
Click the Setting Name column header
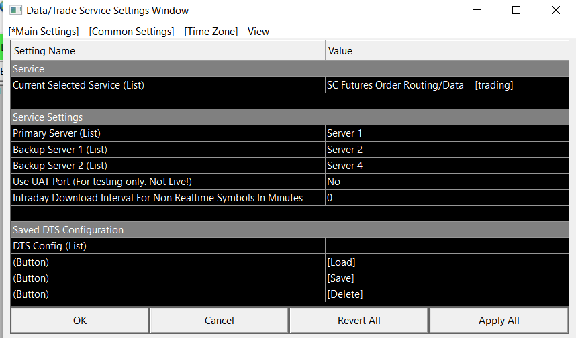(168, 51)
